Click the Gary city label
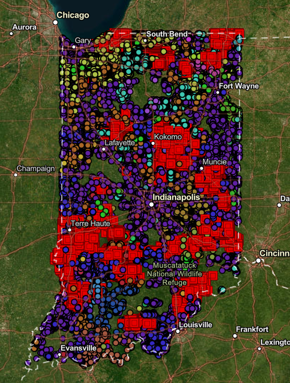The height and width of the screenshot is (383, 290). point(83,40)
